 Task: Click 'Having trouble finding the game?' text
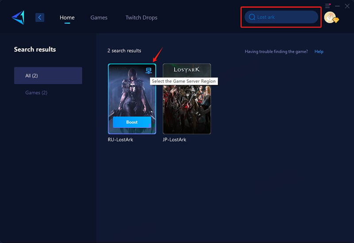(276, 52)
